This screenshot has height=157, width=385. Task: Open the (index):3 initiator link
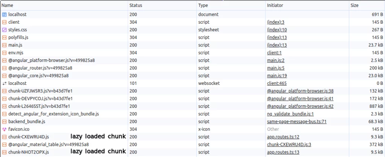(275, 22)
